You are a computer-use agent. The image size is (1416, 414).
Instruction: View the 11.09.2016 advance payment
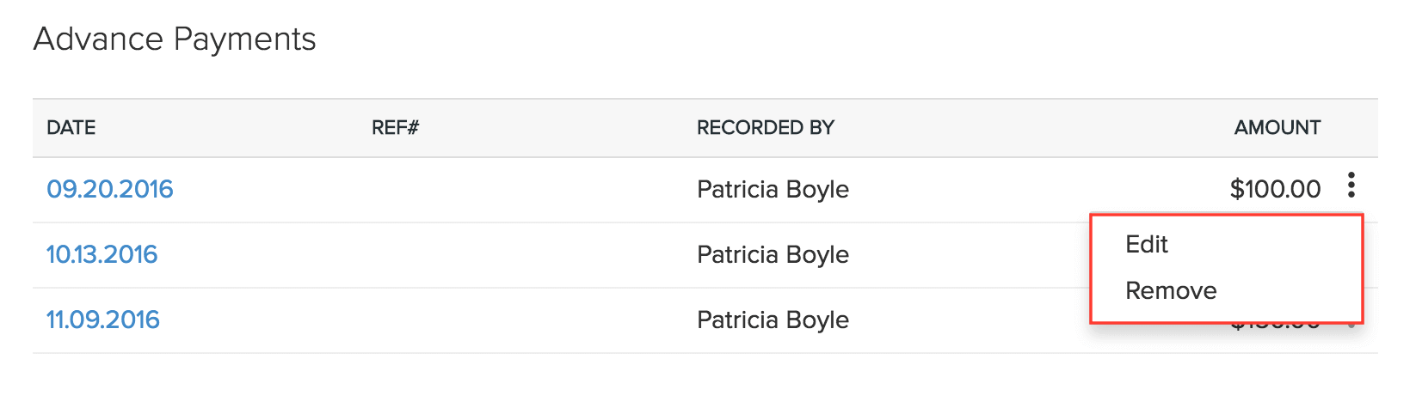pos(103,320)
